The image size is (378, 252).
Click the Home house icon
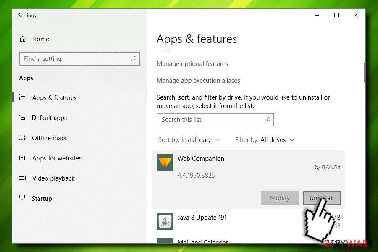[x=23, y=39]
